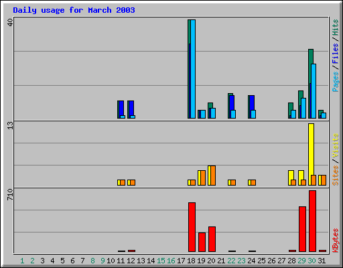Click the orange Sites bar for day 31
Image resolution: width=343 pixels, height=268 pixels.
click(x=324, y=180)
